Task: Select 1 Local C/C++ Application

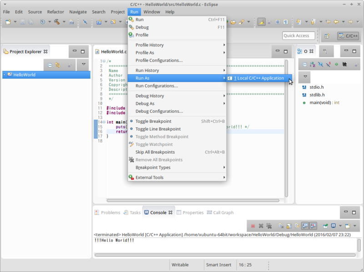Action: coord(259,78)
